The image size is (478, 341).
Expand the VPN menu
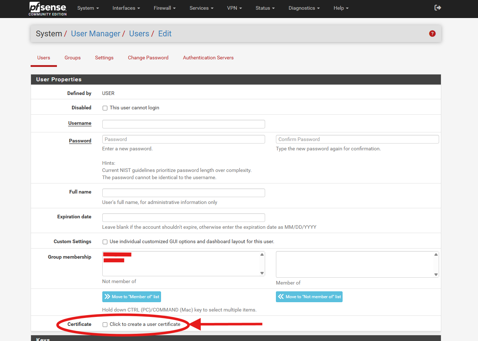tap(234, 8)
